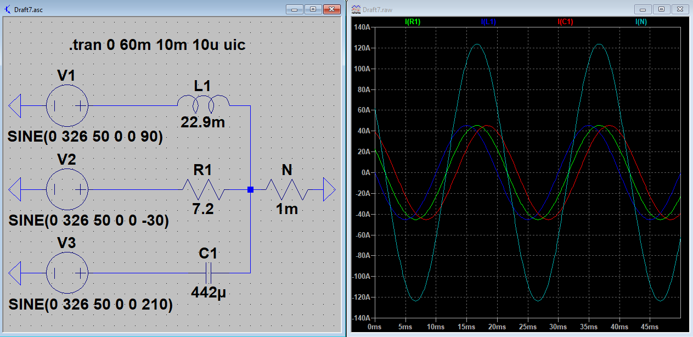693x337 pixels.
Task: Click the .tran 0 60m 10m 10u uic directive
Action: 157,46
